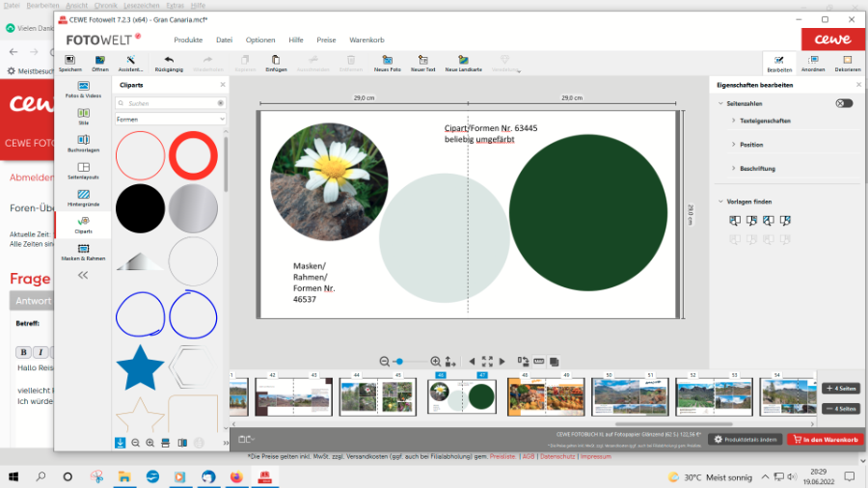
Task: Expand the Beschriftung section
Action: click(x=757, y=169)
